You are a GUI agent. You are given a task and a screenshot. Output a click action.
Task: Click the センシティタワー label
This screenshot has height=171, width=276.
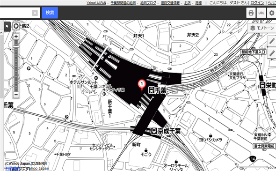coord(102,149)
